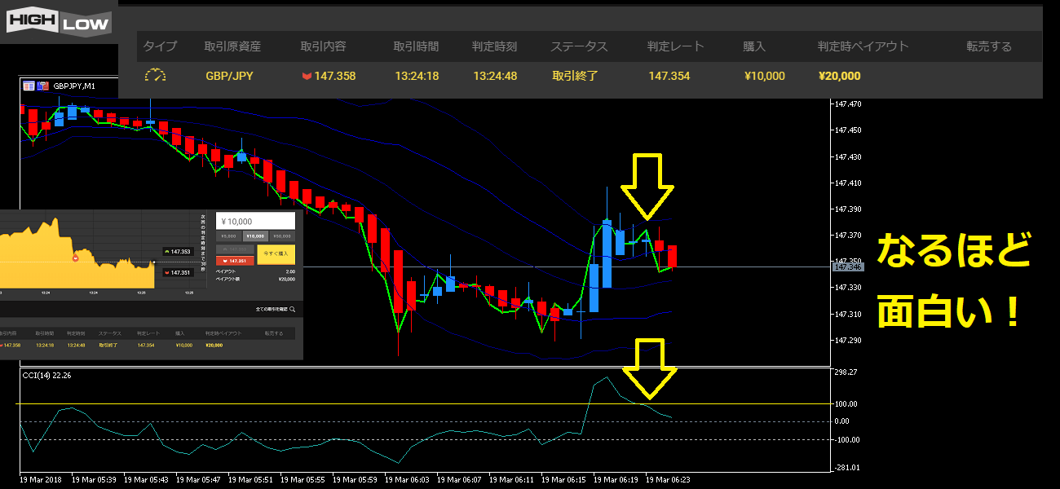Open the 全ての取引を確認 link

pos(271,310)
